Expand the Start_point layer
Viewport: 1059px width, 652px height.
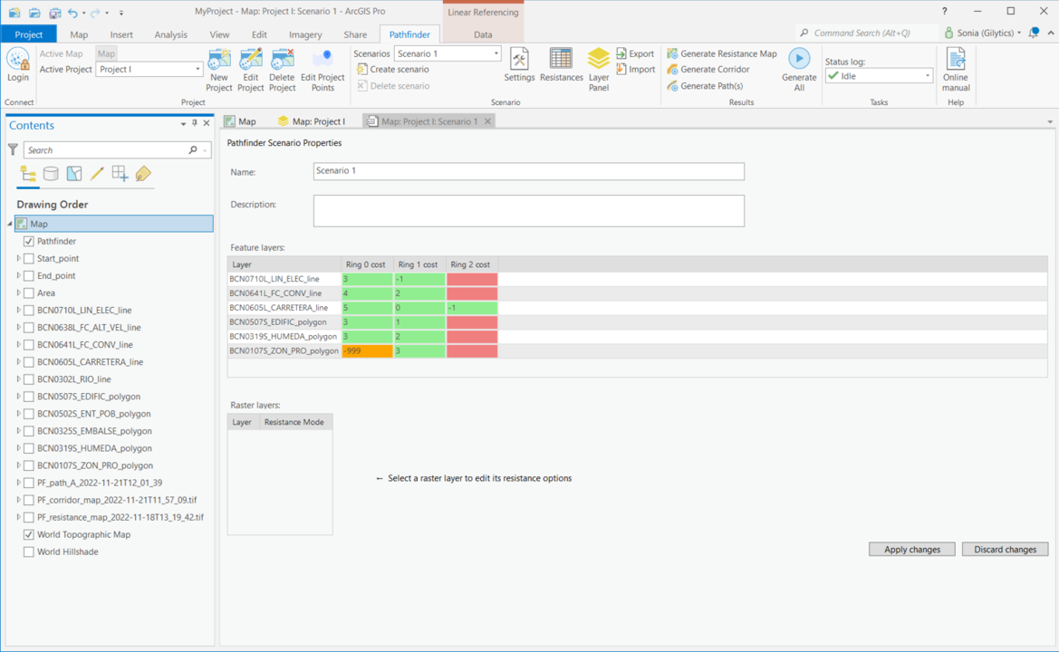click(x=16, y=258)
